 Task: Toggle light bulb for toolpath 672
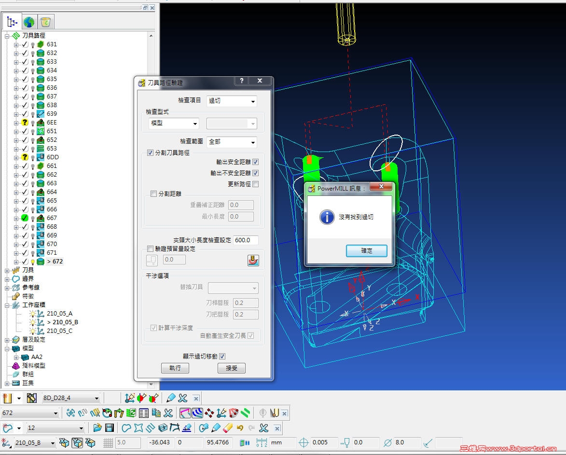pos(32,262)
